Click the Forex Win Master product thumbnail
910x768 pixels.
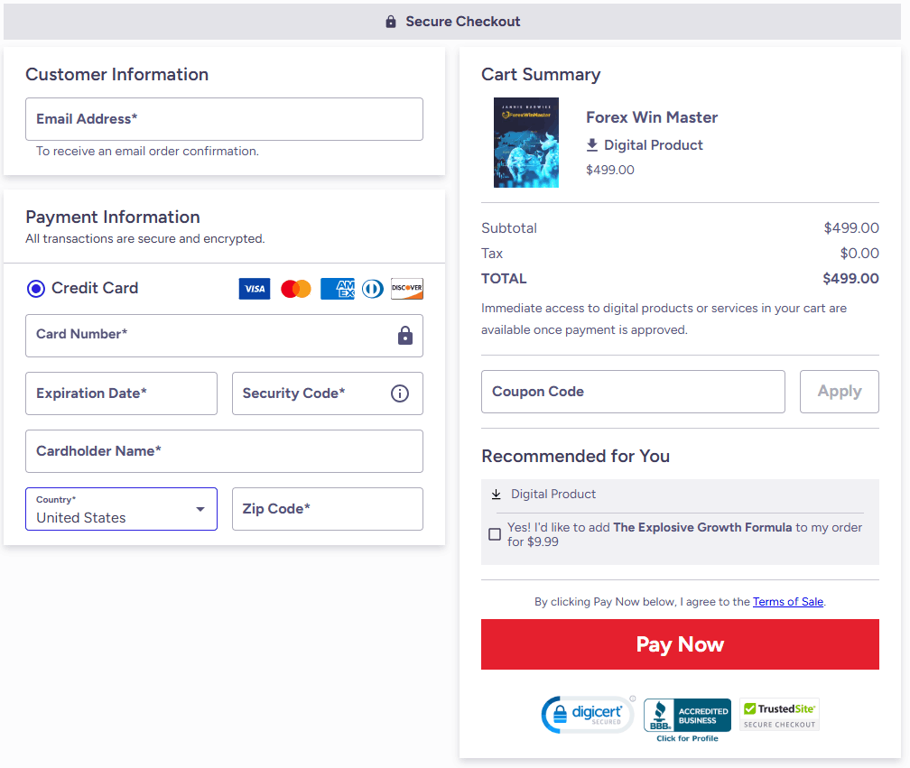point(526,143)
